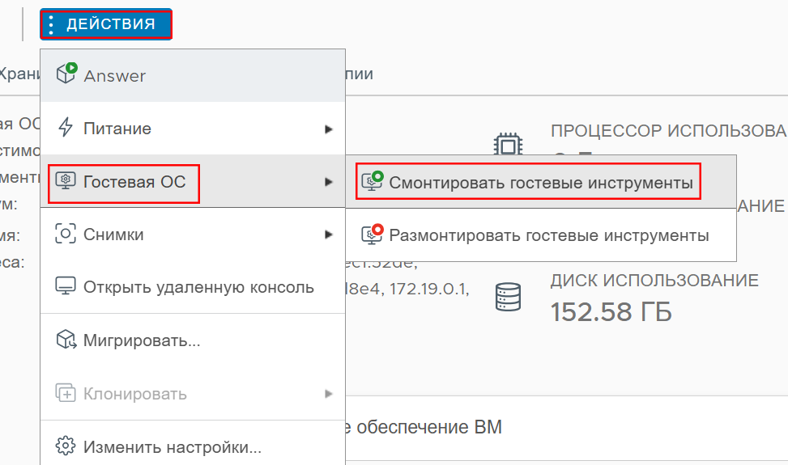The height and width of the screenshot is (465, 788).
Task: Open the Снимки snapshots submenu
Action: pos(193,235)
